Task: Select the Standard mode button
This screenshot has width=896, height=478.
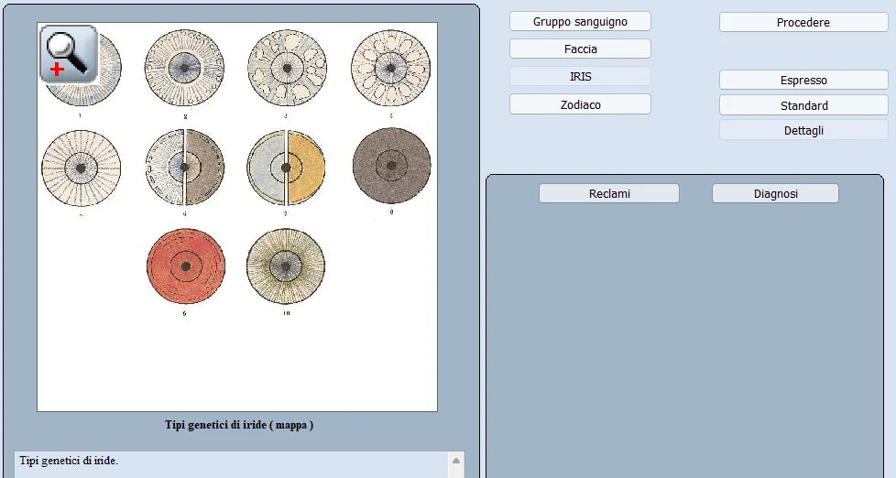Action: click(803, 105)
